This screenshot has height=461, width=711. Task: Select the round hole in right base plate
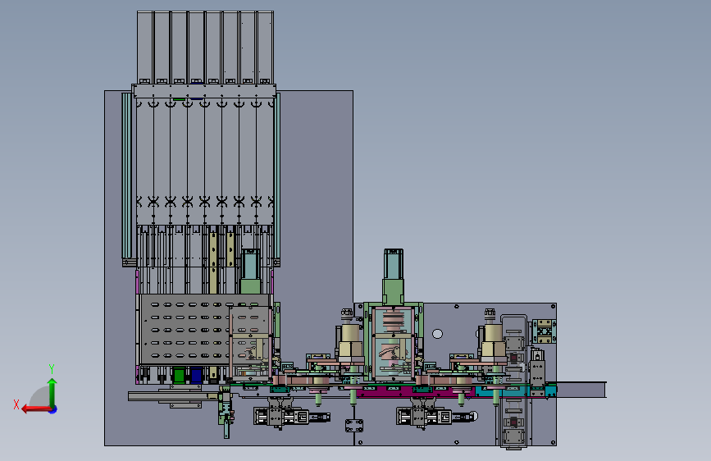tap(437, 334)
